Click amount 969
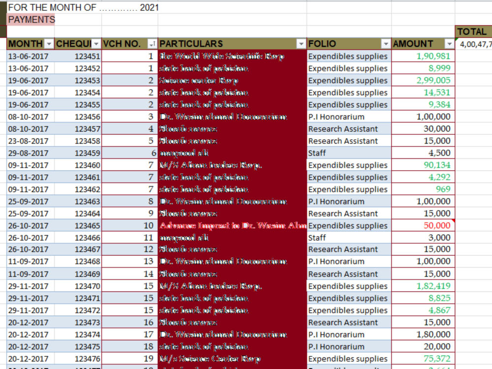492x369 pixels. point(443,189)
